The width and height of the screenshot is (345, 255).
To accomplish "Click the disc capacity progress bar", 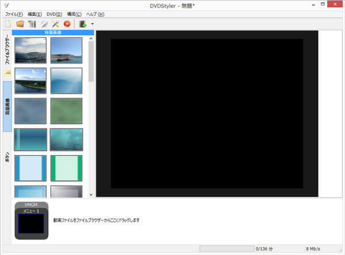I will (226, 249).
